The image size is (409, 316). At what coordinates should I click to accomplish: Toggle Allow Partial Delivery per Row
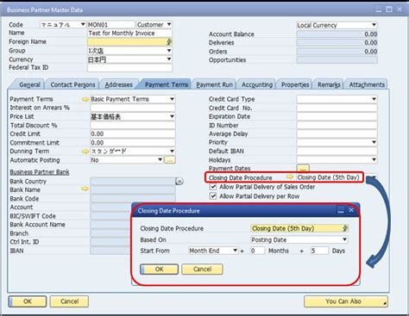213,196
